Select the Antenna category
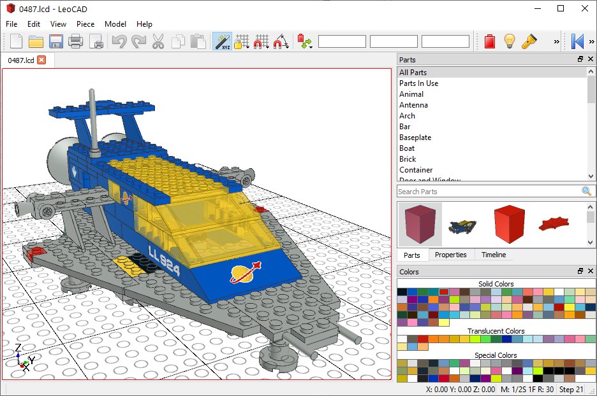The width and height of the screenshot is (597, 396). (x=492, y=105)
